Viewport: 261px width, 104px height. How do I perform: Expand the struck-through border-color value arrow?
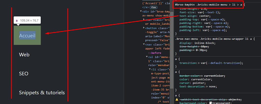pos(203,76)
